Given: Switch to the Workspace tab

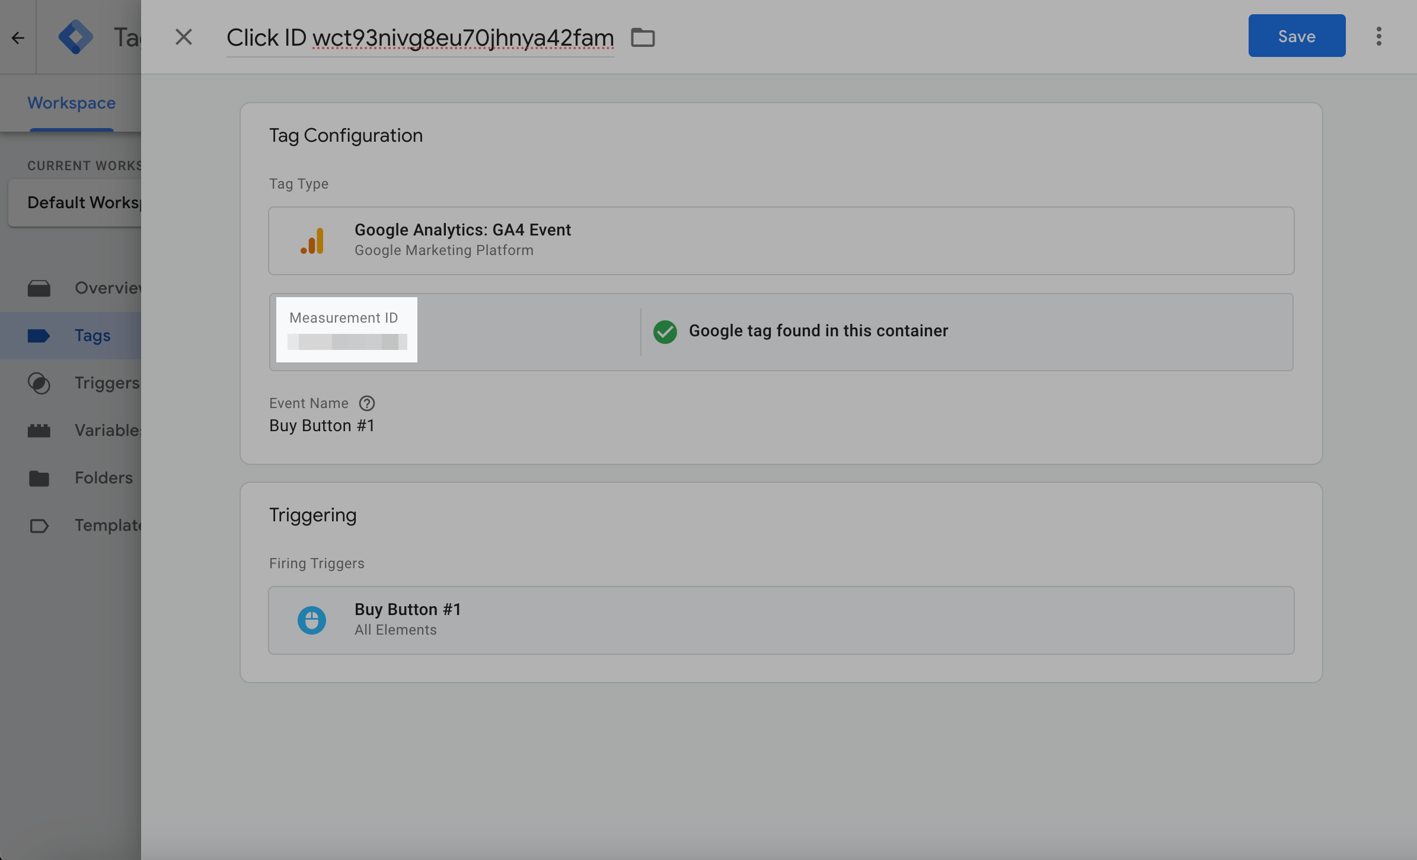Looking at the screenshot, I should pos(71,103).
